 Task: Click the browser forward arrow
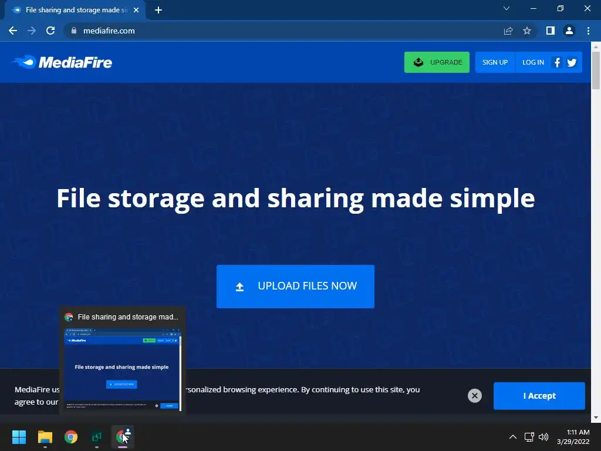pyautogui.click(x=32, y=31)
